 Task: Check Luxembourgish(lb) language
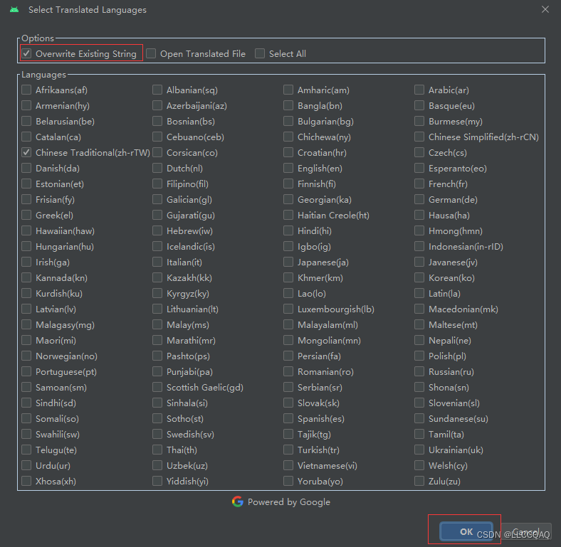288,309
